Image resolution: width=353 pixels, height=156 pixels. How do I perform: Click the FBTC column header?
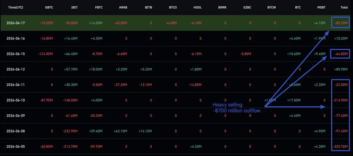click(x=98, y=7)
